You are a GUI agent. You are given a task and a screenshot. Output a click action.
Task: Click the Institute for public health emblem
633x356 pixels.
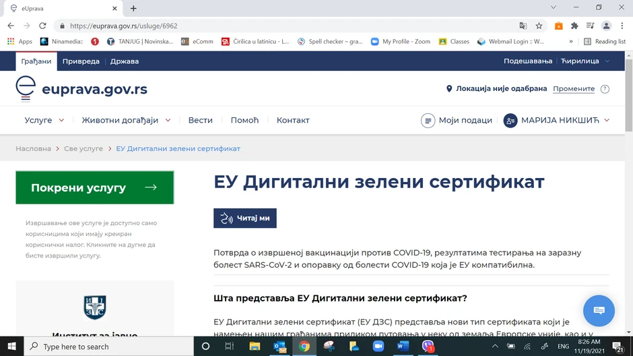pyautogui.click(x=95, y=307)
